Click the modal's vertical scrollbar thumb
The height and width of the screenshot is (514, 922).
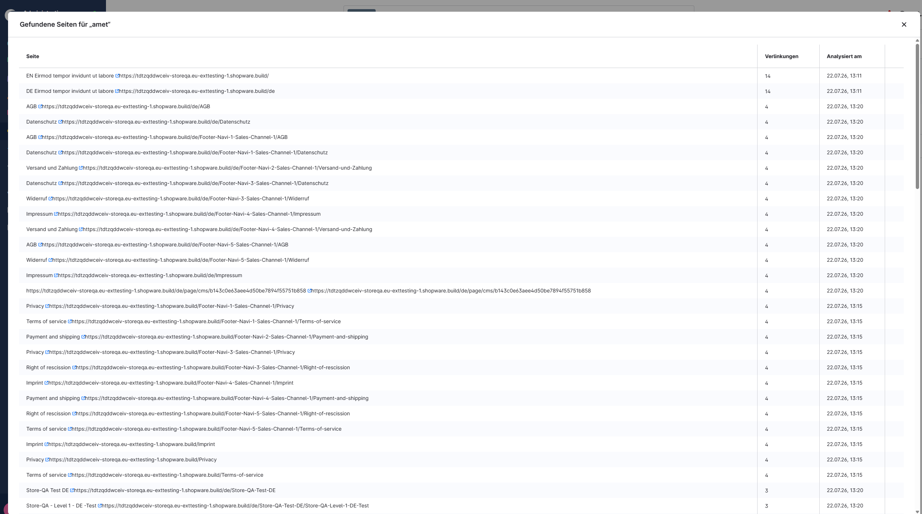(917, 116)
